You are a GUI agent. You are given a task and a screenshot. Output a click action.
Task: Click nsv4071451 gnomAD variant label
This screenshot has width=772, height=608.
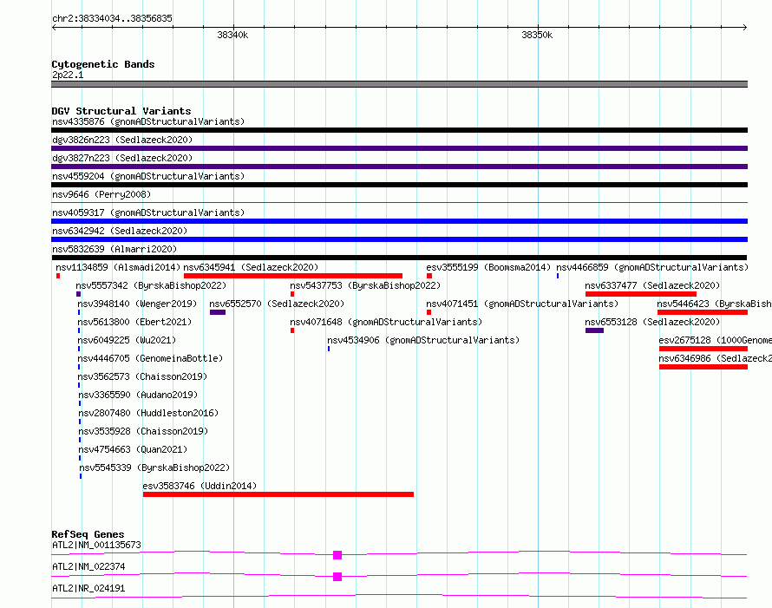tap(522, 304)
